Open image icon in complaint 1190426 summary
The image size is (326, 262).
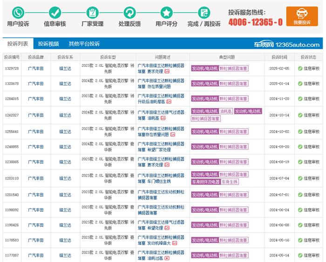point(167,228)
